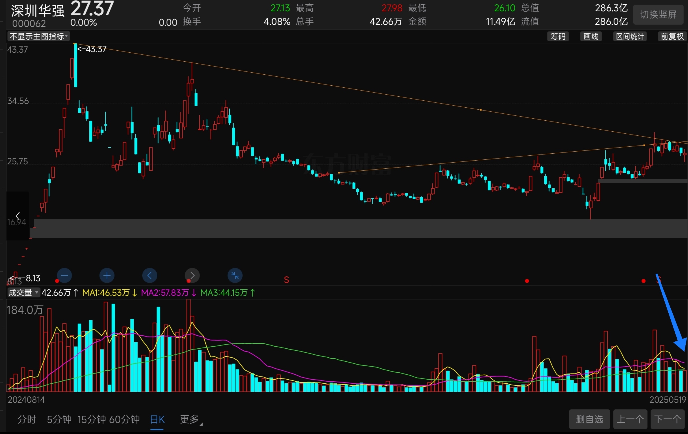Click the high price 43.37 annotation
This screenshot has width=688, height=434.
(92, 49)
